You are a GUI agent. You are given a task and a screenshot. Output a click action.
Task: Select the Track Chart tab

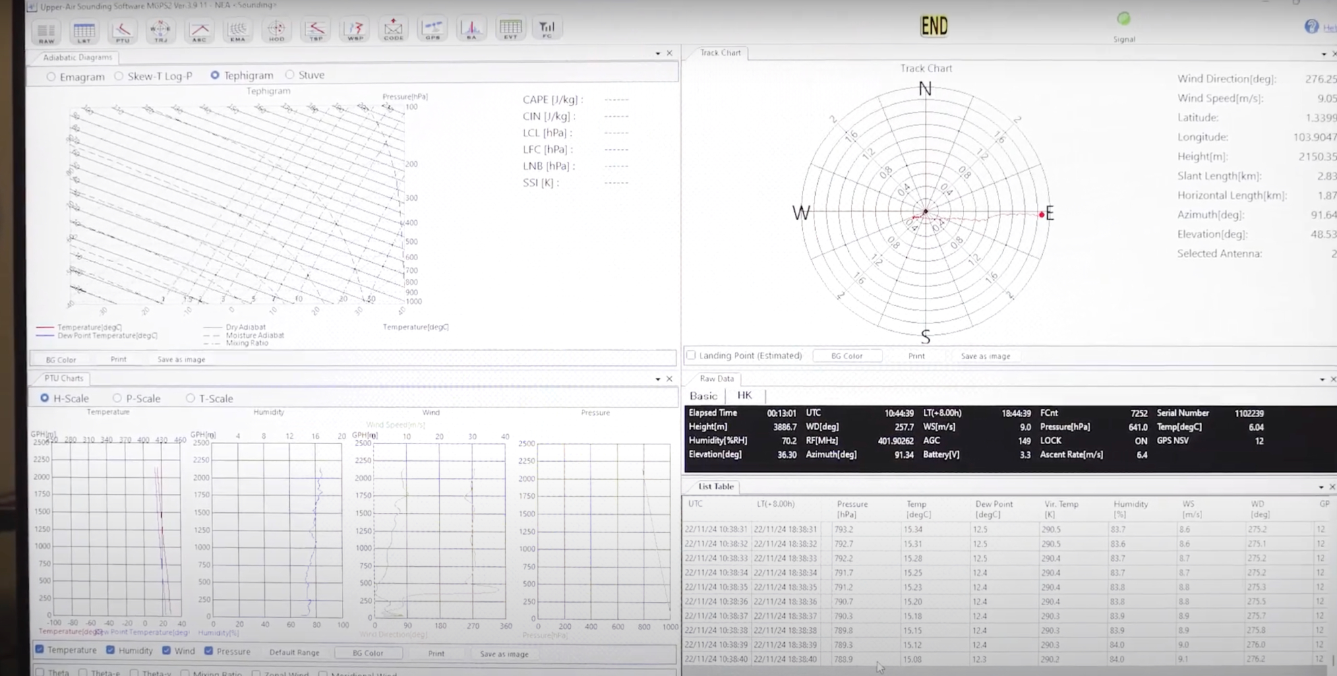[x=720, y=53]
